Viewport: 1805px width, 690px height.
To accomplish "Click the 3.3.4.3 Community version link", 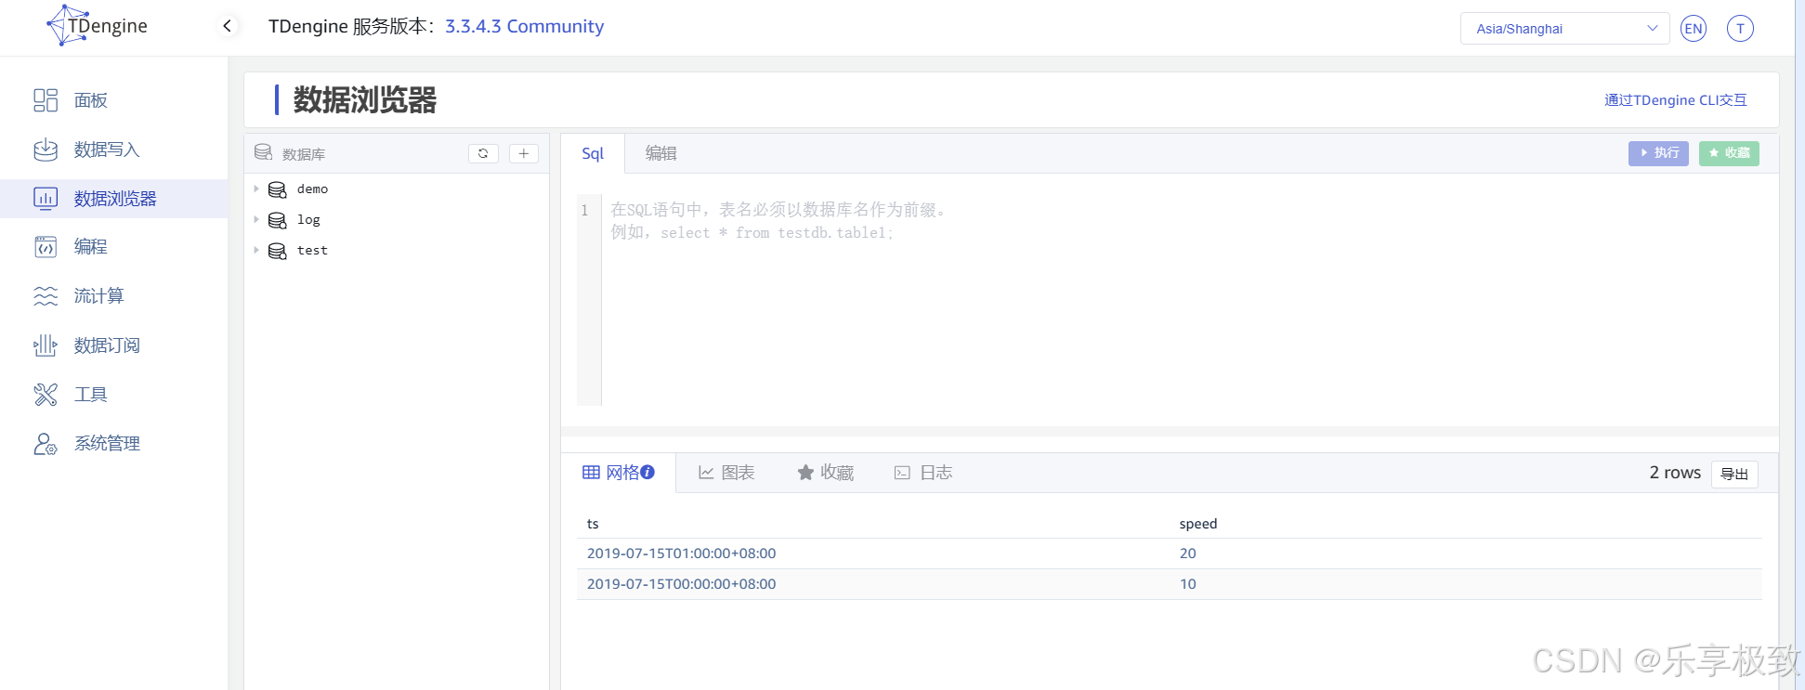I will pos(524,26).
